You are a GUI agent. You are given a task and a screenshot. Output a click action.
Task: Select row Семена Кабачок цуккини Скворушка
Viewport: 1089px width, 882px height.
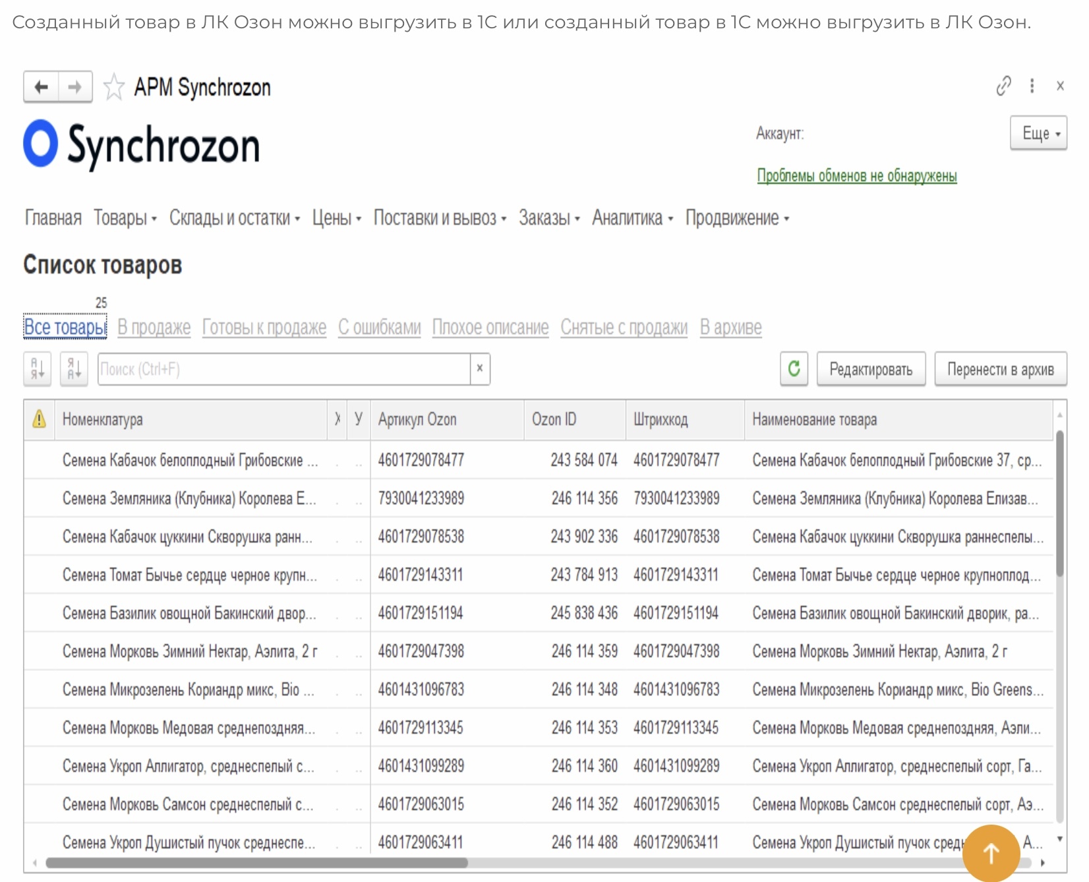[539, 537]
